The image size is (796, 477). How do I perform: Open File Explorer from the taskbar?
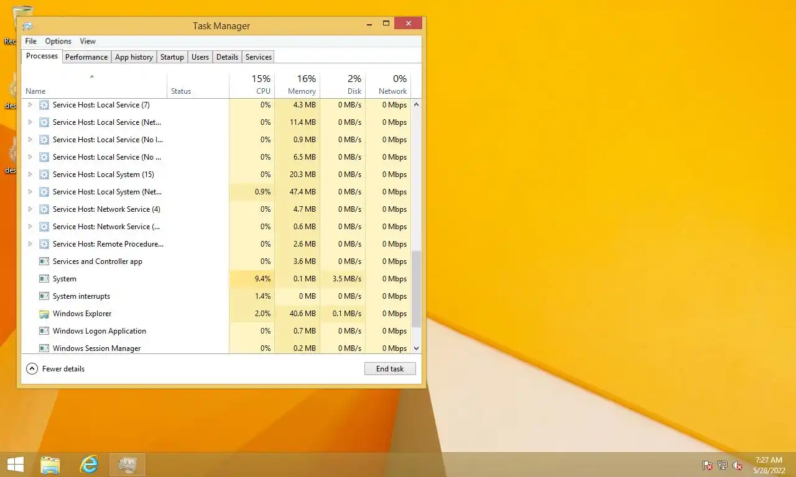tap(50, 465)
